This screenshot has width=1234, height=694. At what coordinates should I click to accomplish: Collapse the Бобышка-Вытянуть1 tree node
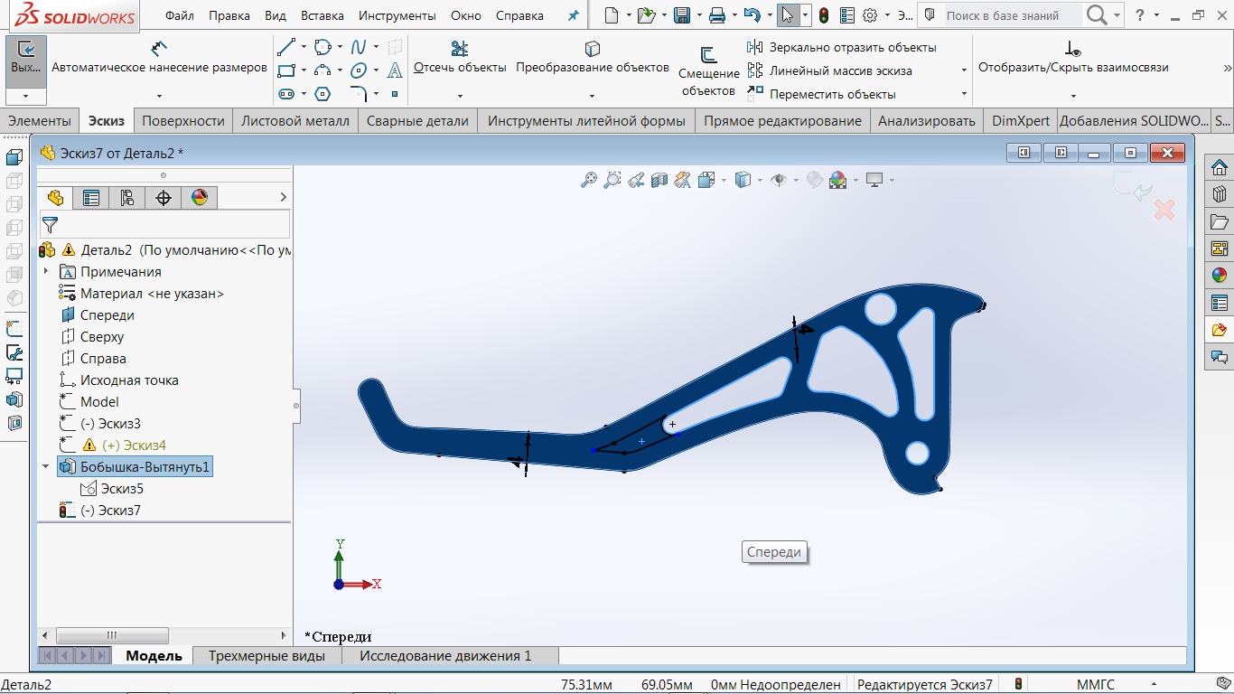point(46,467)
